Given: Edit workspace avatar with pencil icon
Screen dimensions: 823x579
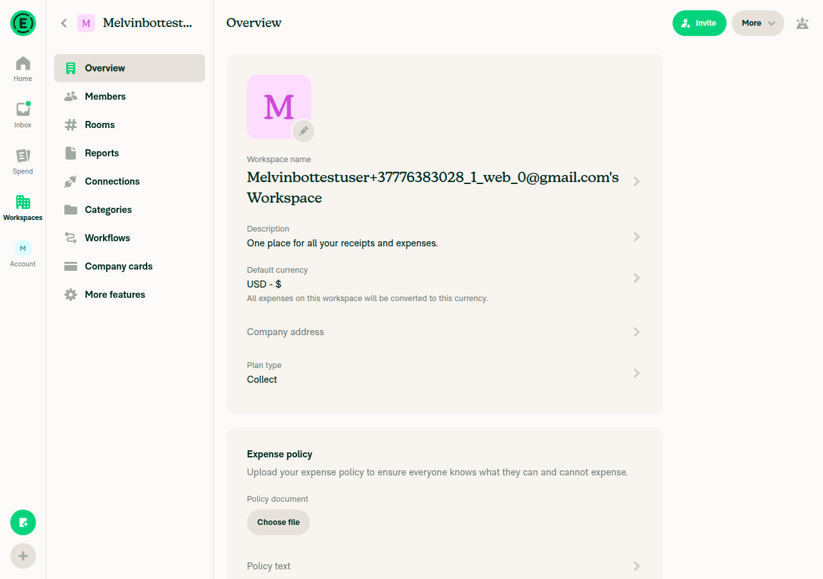Looking at the screenshot, I should pos(303,131).
